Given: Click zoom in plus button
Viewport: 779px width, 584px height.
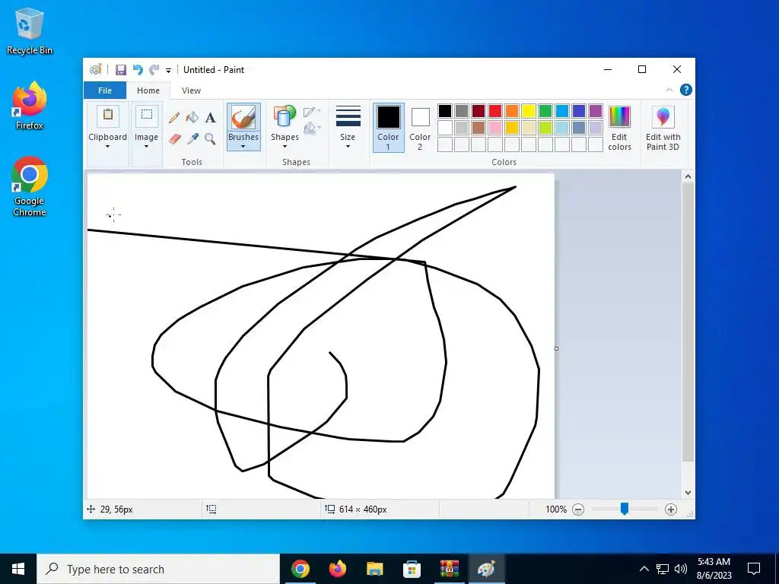Looking at the screenshot, I should (671, 509).
